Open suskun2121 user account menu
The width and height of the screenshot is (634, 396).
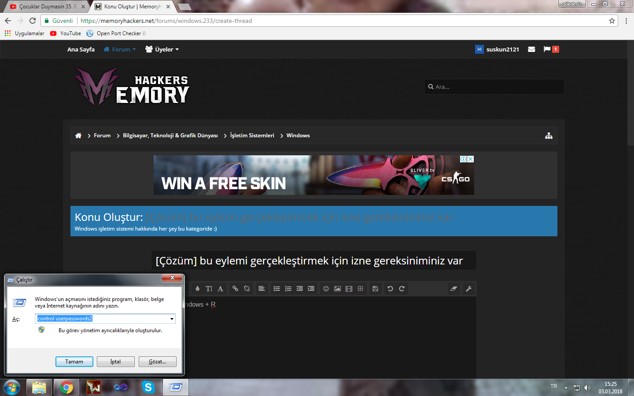(x=497, y=49)
